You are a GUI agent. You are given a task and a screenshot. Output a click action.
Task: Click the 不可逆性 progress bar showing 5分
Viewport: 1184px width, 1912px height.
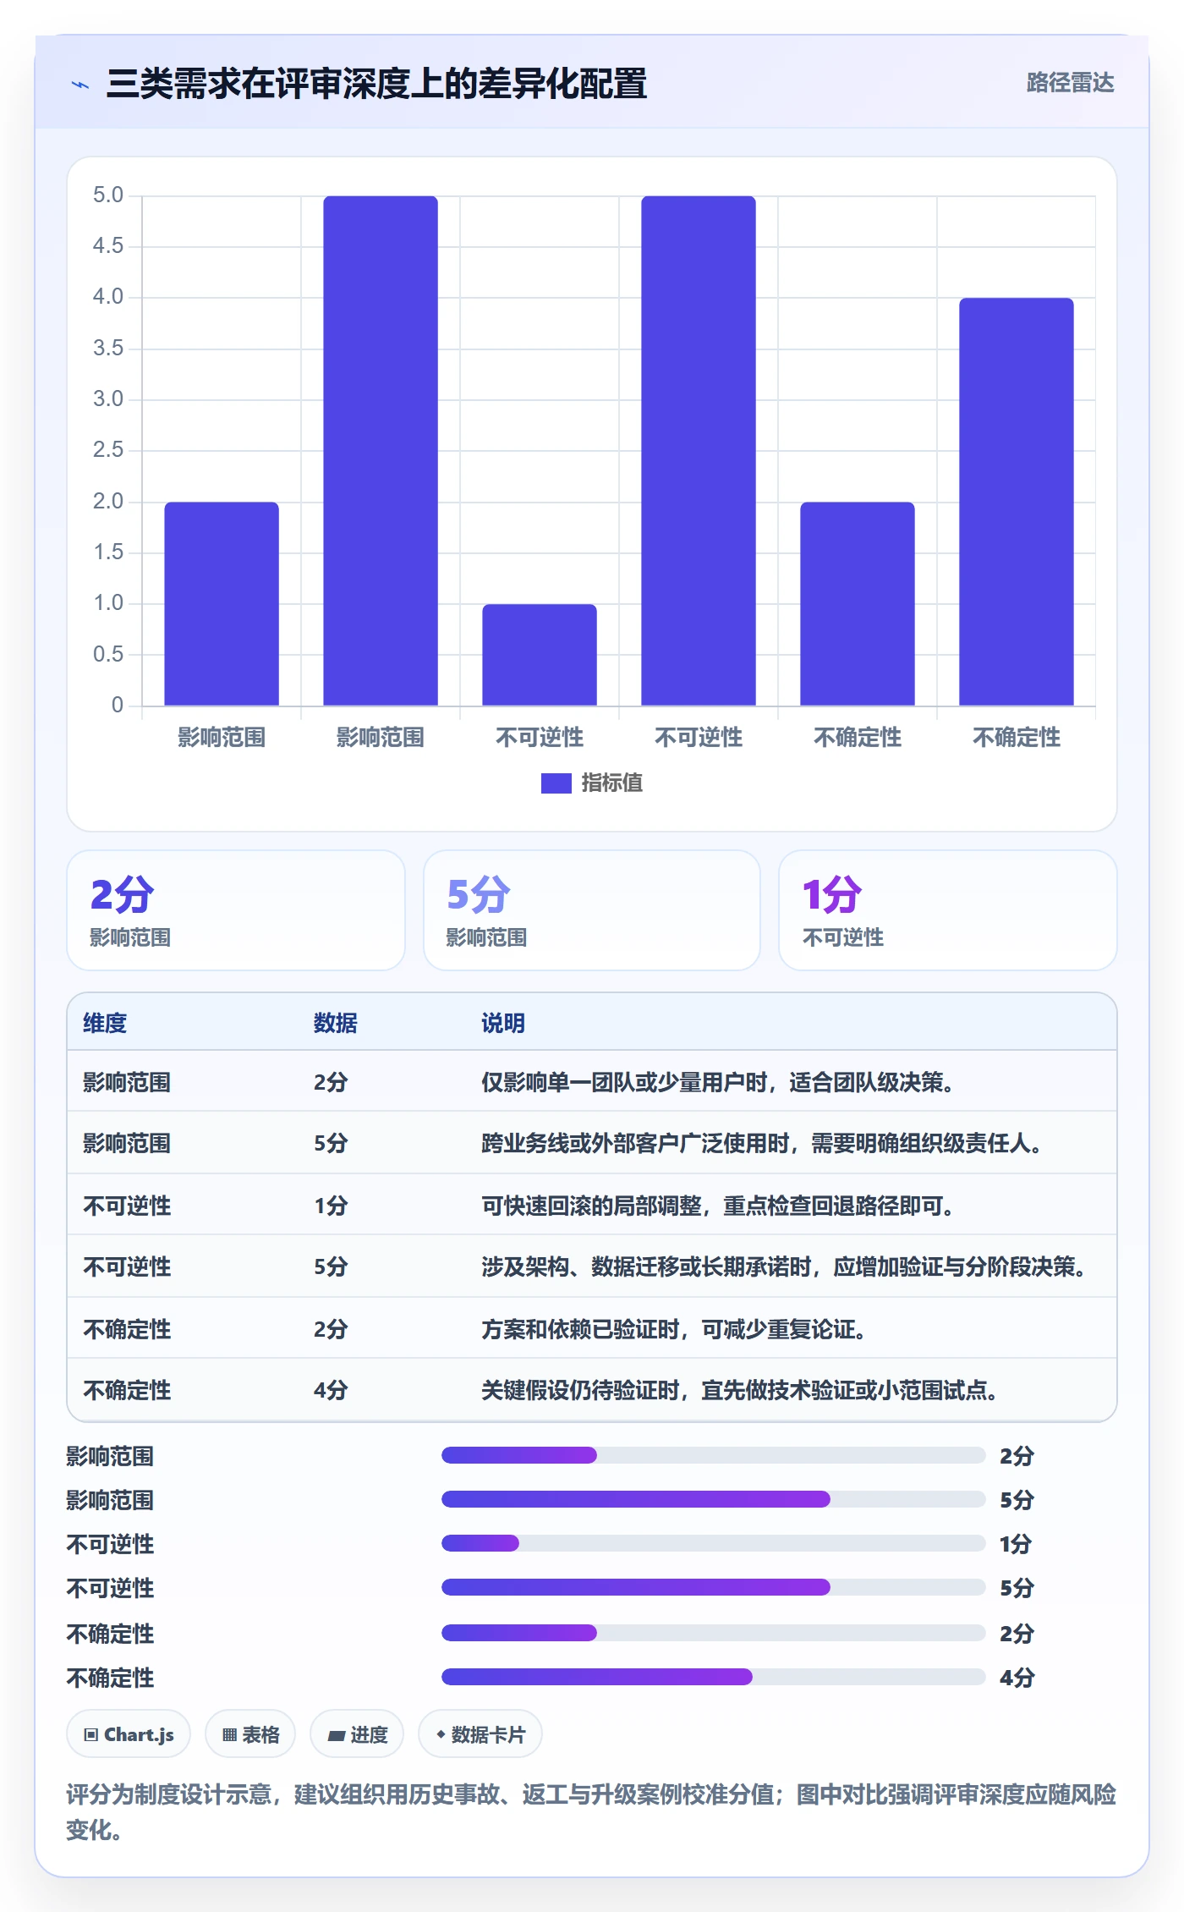tap(714, 1587)
